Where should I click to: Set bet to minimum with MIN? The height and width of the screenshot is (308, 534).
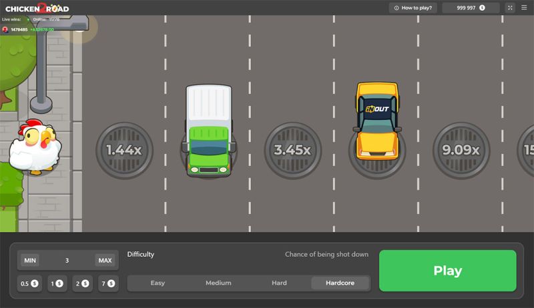(x=29, y=260)
